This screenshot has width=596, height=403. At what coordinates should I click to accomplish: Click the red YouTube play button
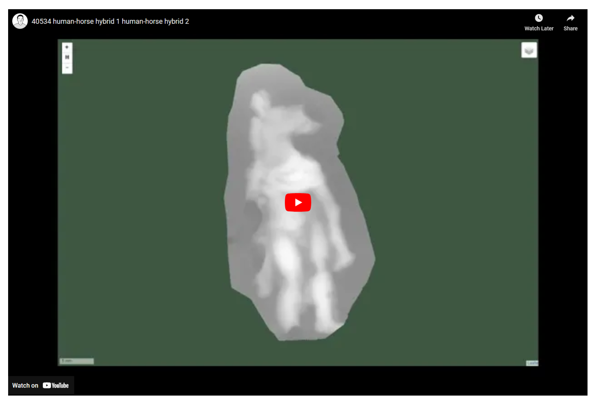point(298,202)
